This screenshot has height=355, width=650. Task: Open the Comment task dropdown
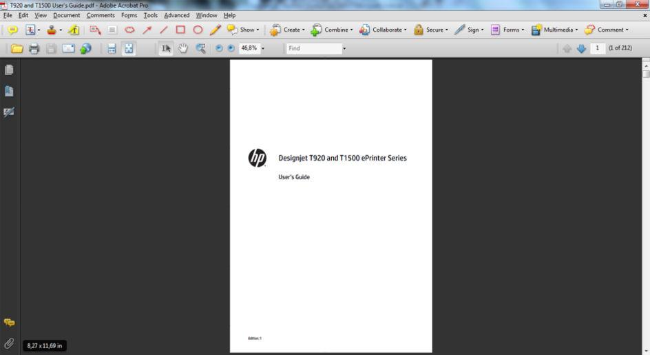[x=607, y=30]
